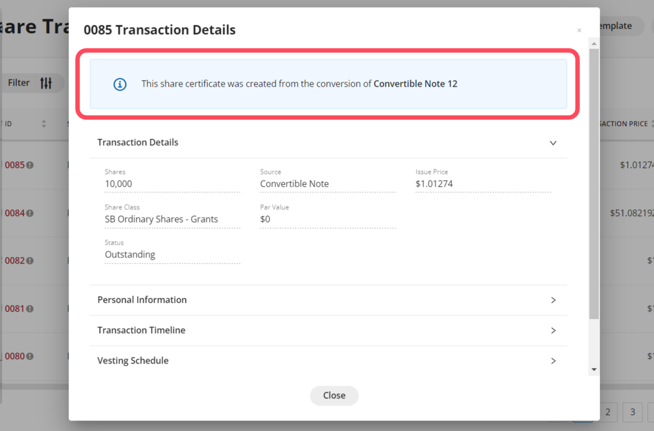Close dialog with the small X icon

tap(579, 30)
